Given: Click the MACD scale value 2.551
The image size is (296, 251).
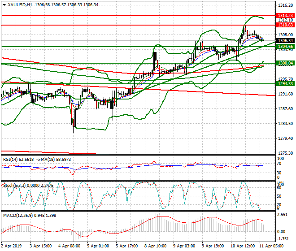Looking at the screenshot, I should pyautogui.click(x=282, y=215).
